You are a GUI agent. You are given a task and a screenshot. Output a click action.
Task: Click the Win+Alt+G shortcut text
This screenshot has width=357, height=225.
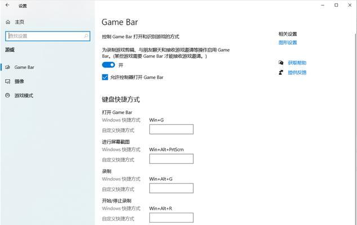point(160,179)
